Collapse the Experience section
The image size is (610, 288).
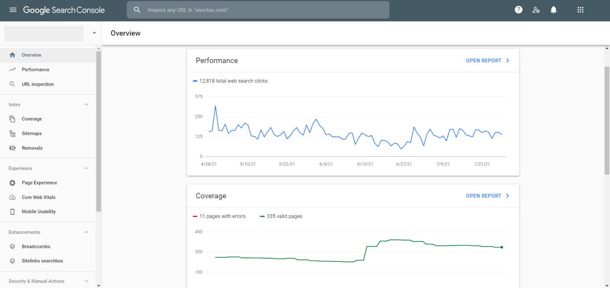pos(87,168)
